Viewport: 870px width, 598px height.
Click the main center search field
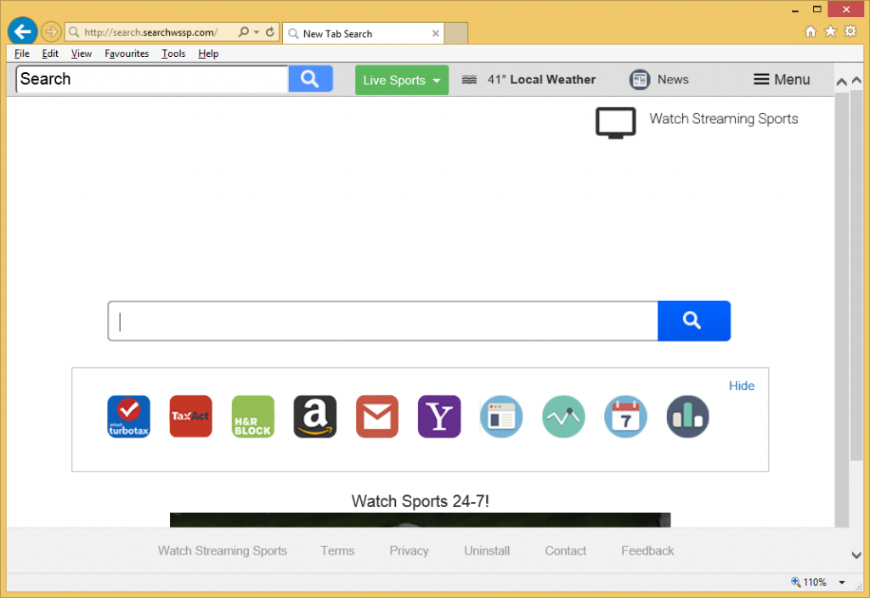click(x=382, y=321)
